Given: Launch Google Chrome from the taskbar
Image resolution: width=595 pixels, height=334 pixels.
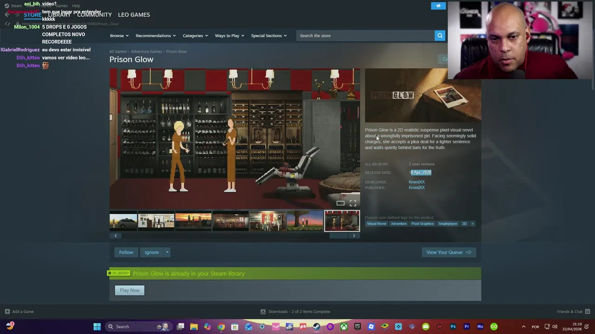Looking at the screenshot, I should (x=221, y=327).
